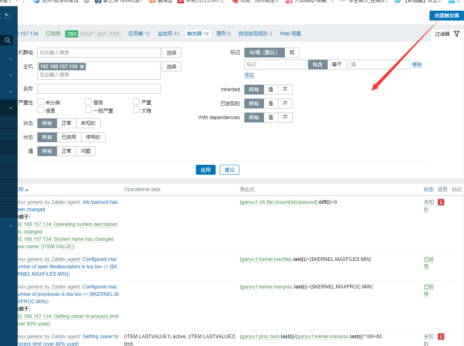Click the 应用 filter button
The width and height of the screenshot is (464, 346).
(x=206, y=170)
